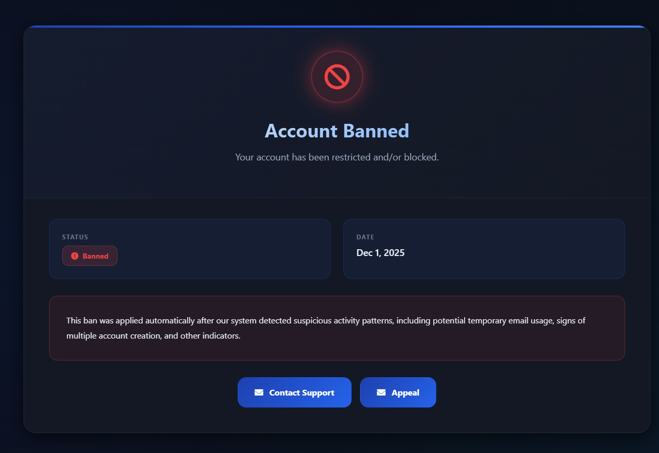The image size is (659, 453).
Task: Click the exclamation icon in the Banned badge
Action: (75, 256)
